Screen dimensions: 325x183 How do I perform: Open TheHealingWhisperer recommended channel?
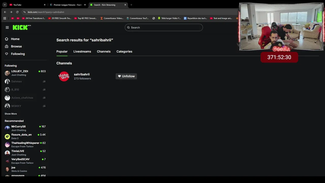[25, 145]
